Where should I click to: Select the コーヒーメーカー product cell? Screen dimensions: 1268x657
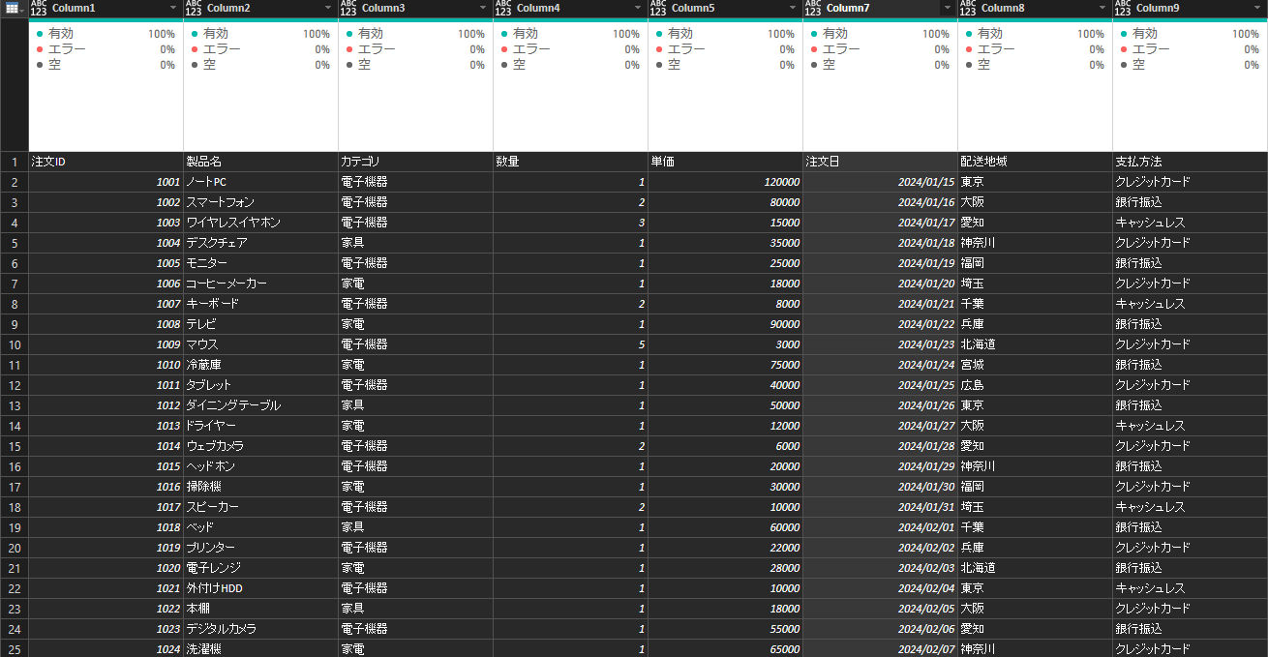pos(261,284)
